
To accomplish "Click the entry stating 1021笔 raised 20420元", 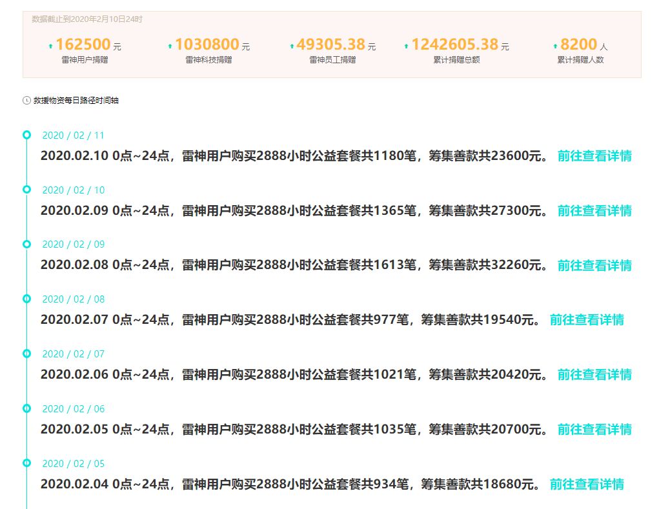I will [x=294, y=374].
